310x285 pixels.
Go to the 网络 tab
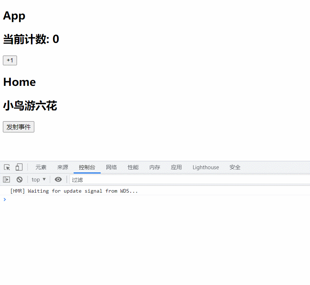[111, 167]
